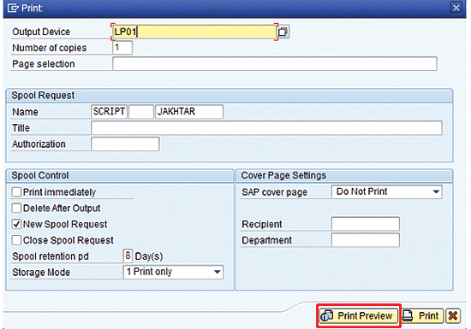This screenshot has width=471, height=329.
Task: Select the name field containing JAKHTAR
Action: tap(189, 112)
